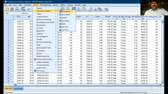Select Missing Value Analysis menu entry
This screenshot has width=168, height=94.
45,59
